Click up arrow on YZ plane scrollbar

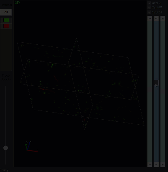pos(163,18)
